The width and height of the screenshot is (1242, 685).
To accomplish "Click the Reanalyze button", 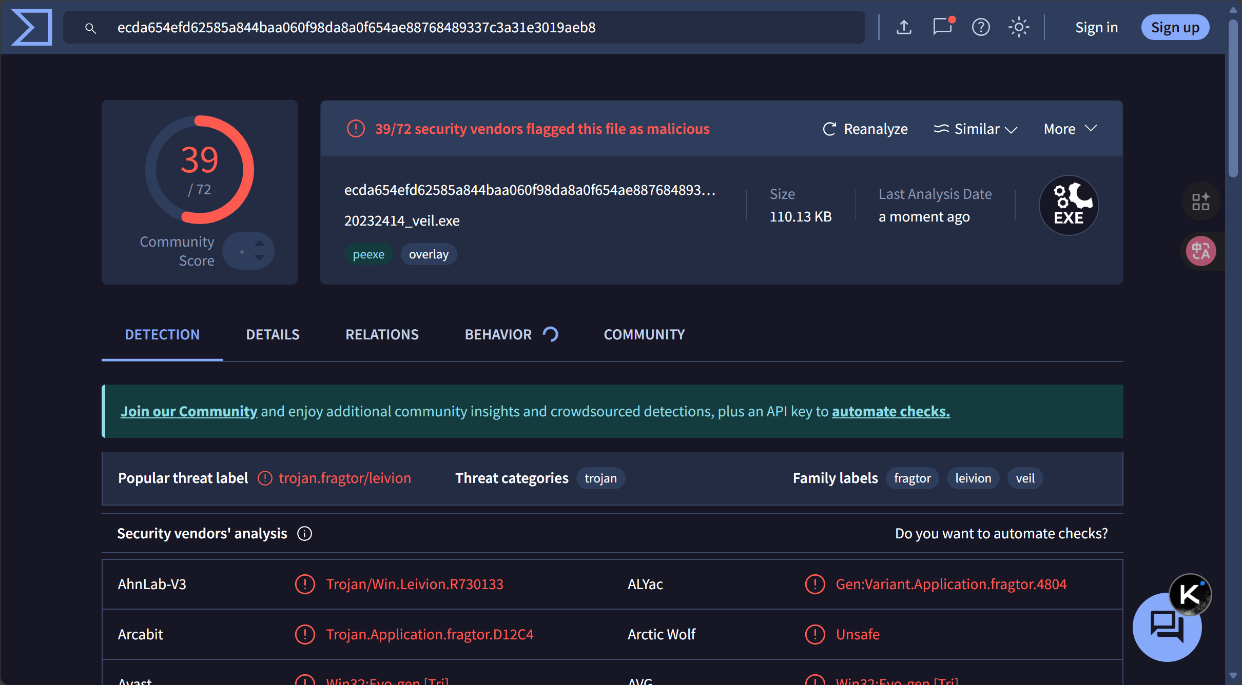I will (x=865, y=129).
